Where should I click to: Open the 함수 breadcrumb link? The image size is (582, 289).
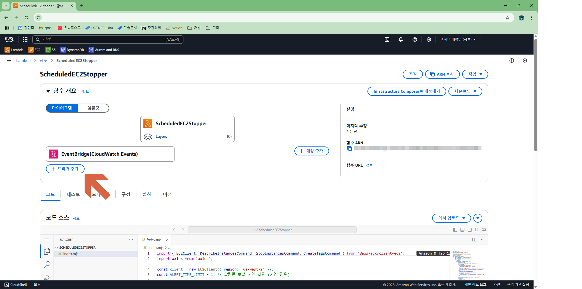pyautogui.click(x=43, y=60)
